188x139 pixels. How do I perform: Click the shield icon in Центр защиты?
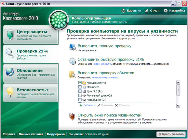click(10, 35)
